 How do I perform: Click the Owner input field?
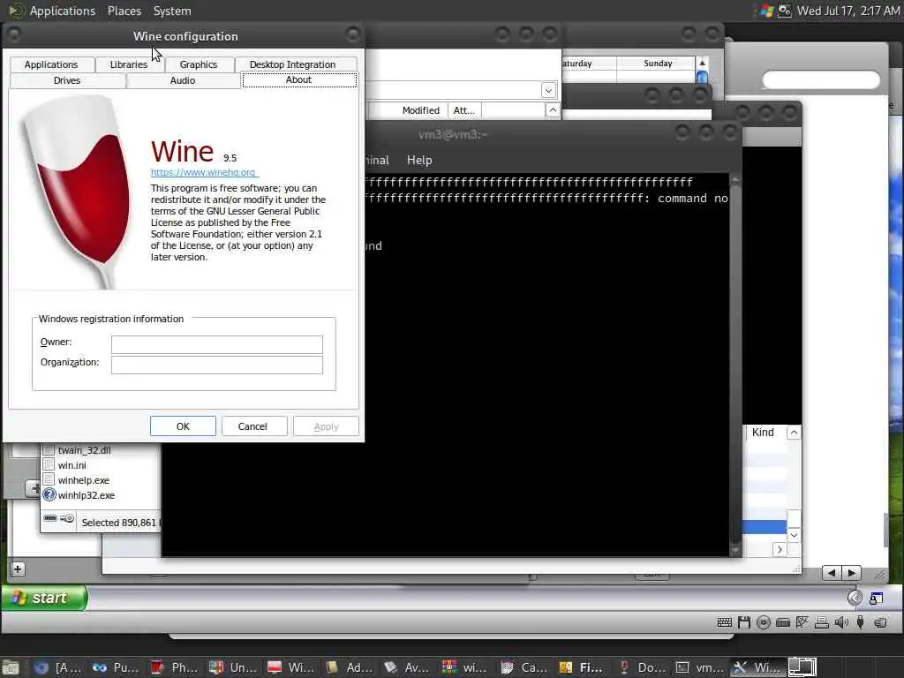[x=217, y=345]
